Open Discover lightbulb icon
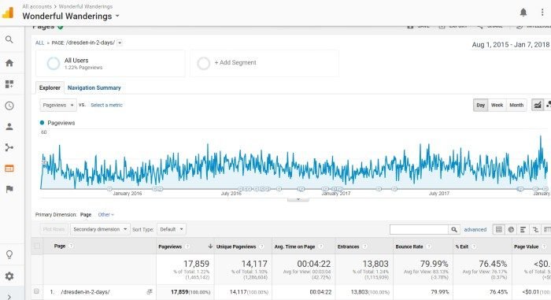 coord(9,254)
